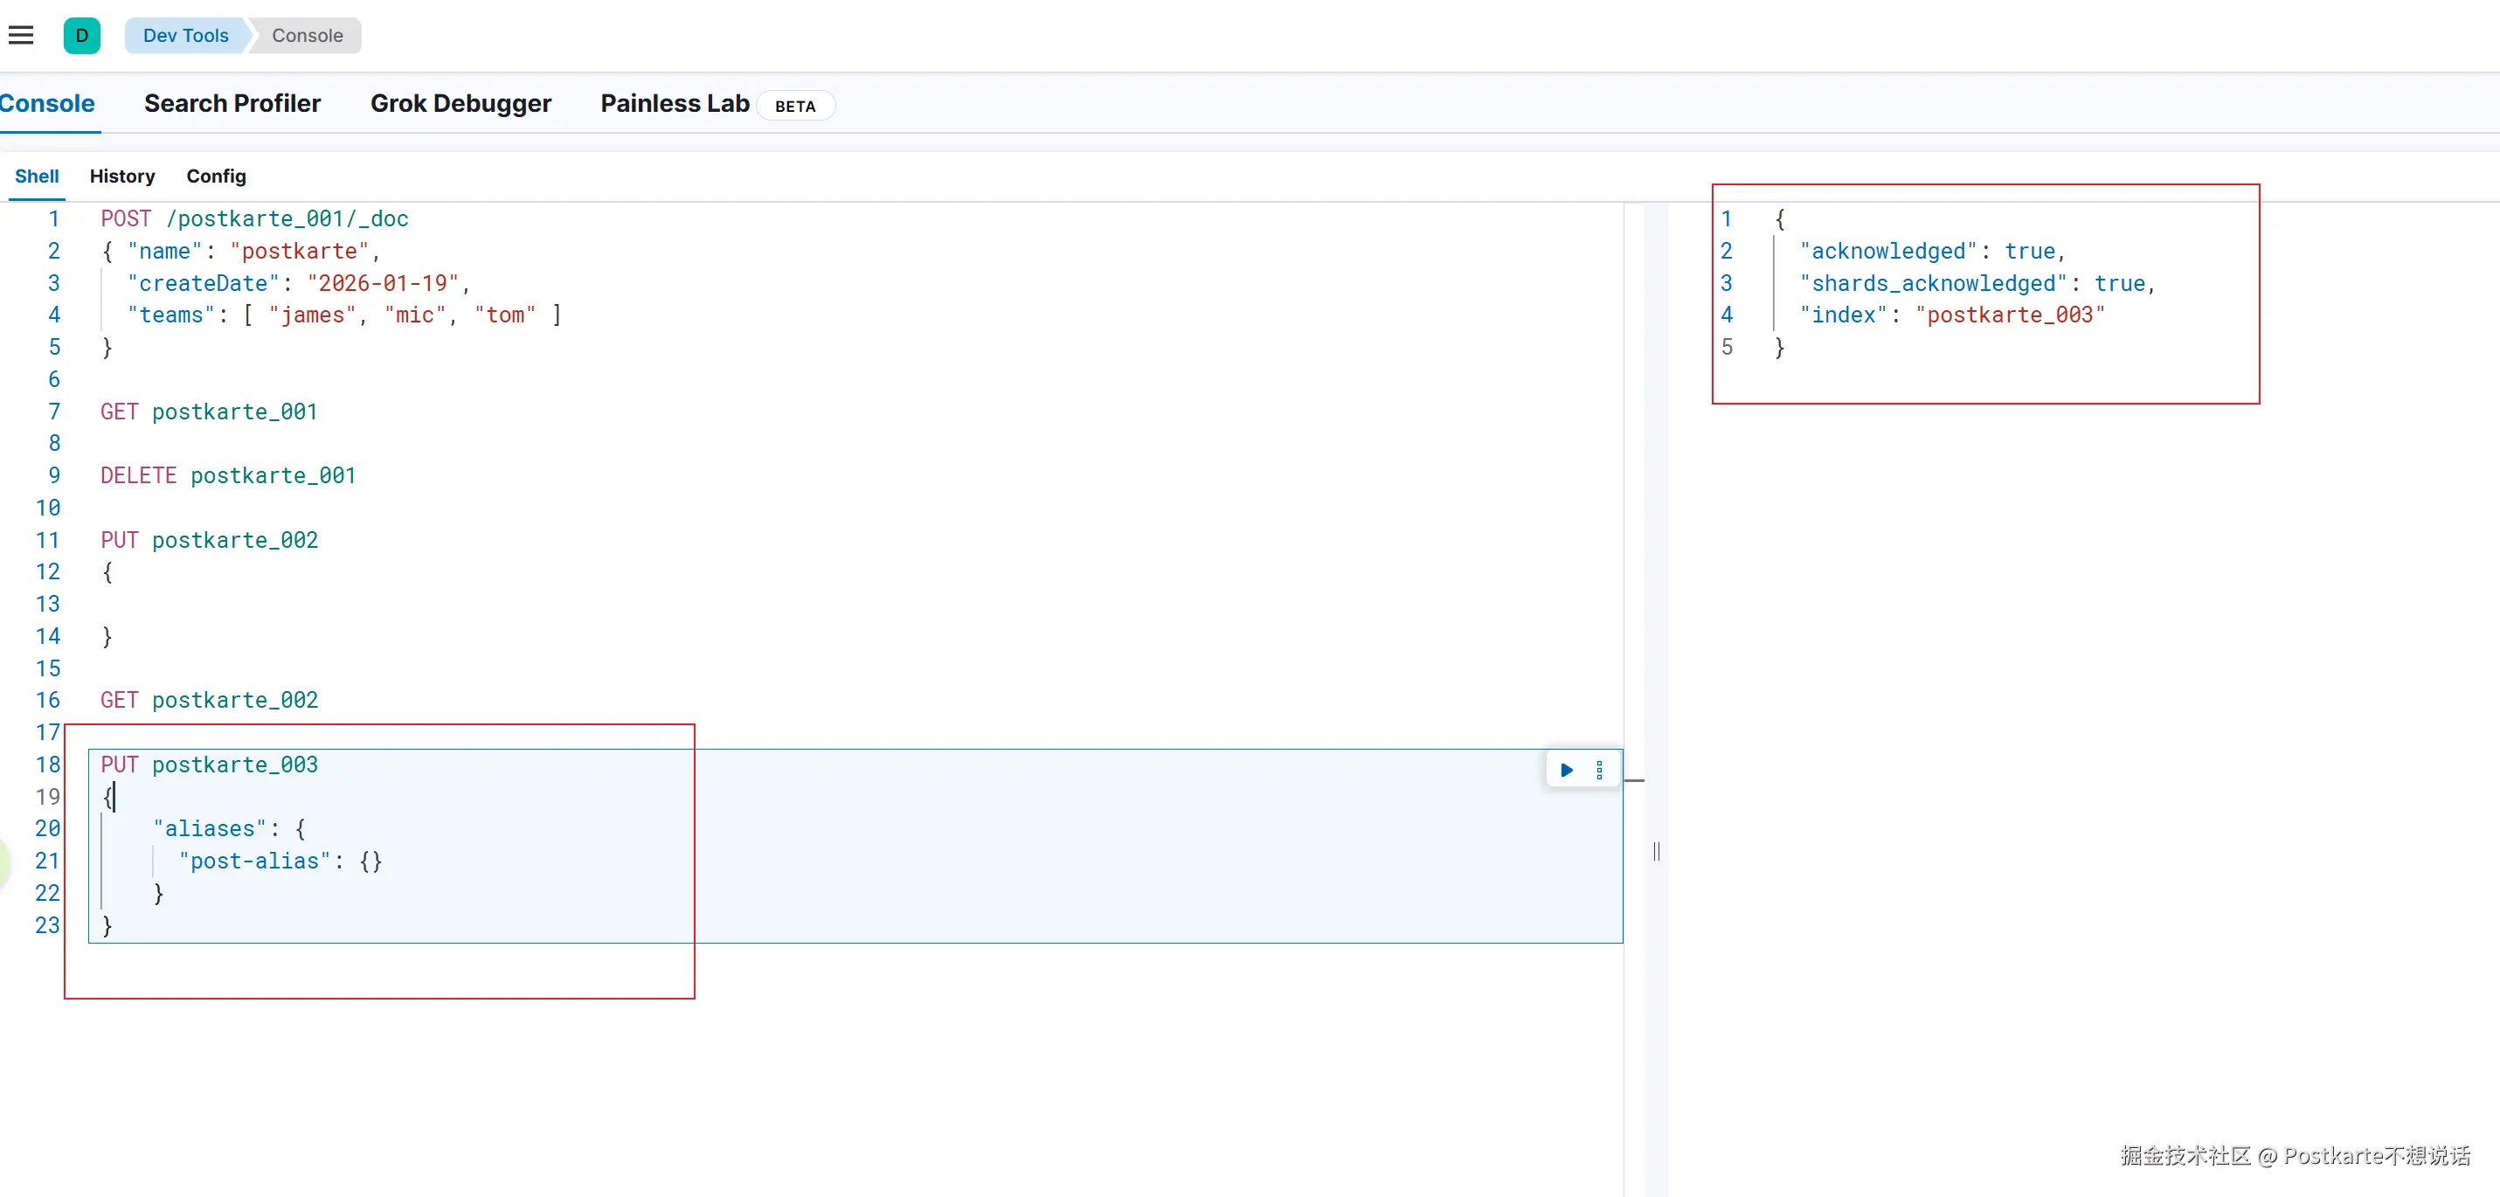Click the Dev Tools breadcrumb
2500x1197 pixels.
pyautogui.click(x=185, y=36)
